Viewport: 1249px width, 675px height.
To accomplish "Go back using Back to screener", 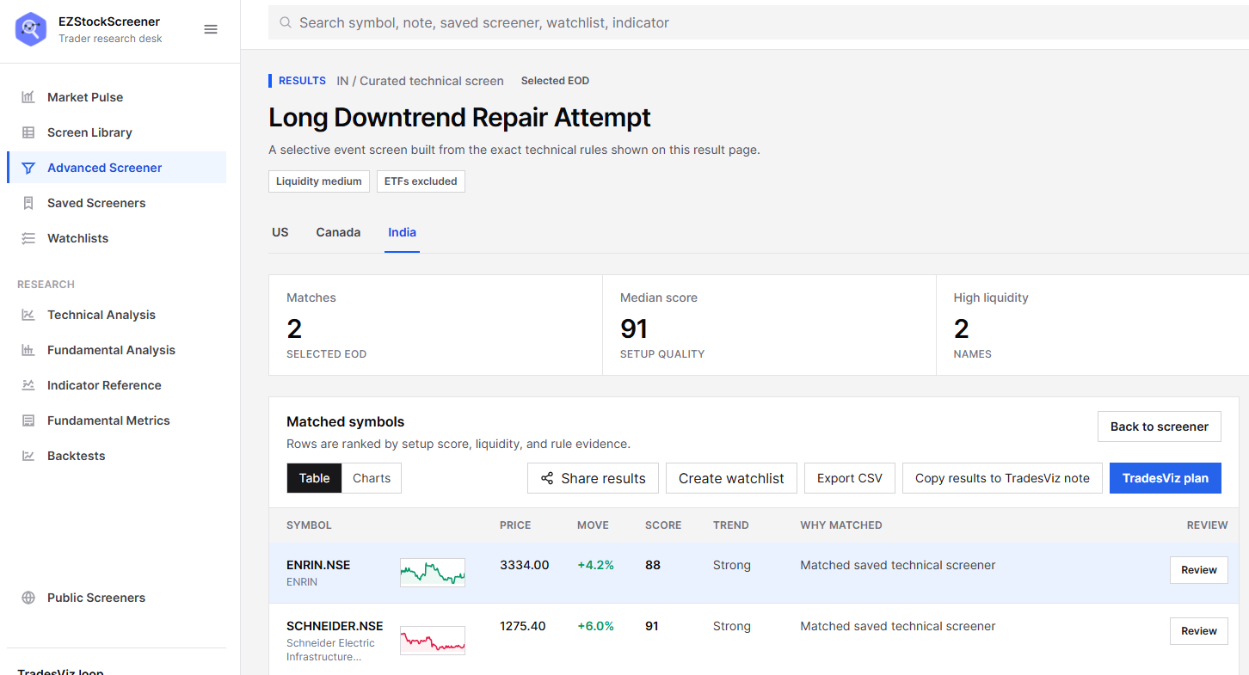I will point(1159,426).
